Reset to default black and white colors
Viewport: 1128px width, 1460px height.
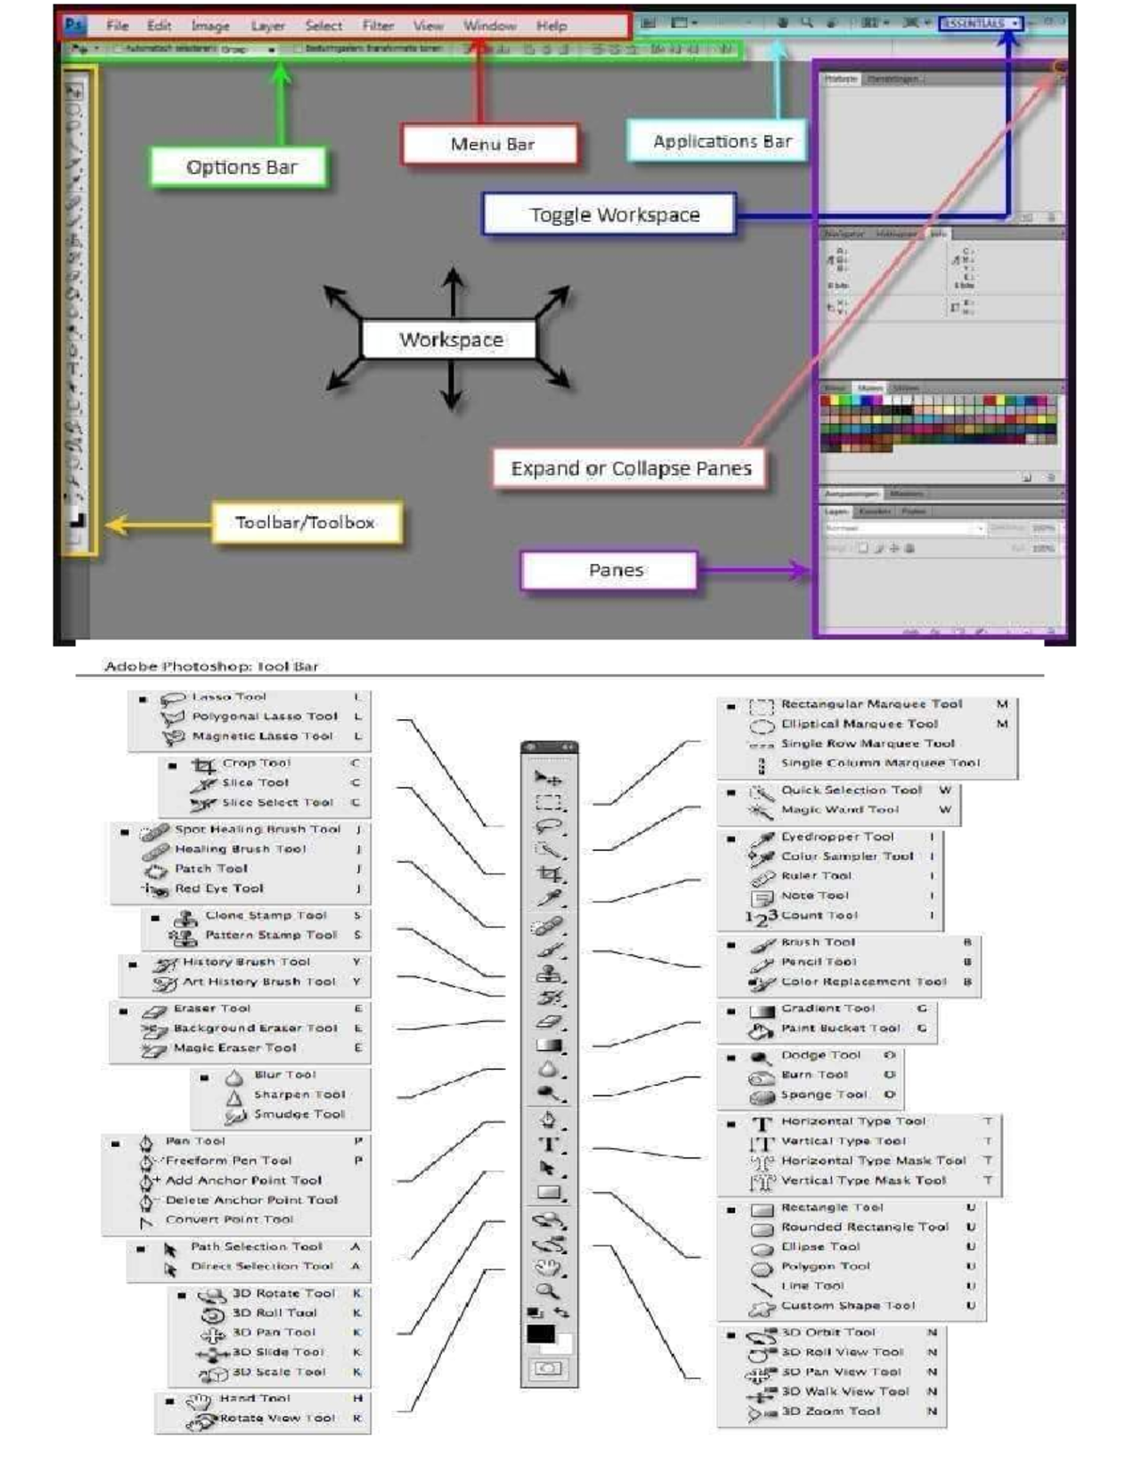(x=535, y=1312)
